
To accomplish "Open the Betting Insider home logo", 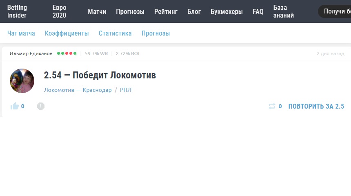I will (17, 11).
